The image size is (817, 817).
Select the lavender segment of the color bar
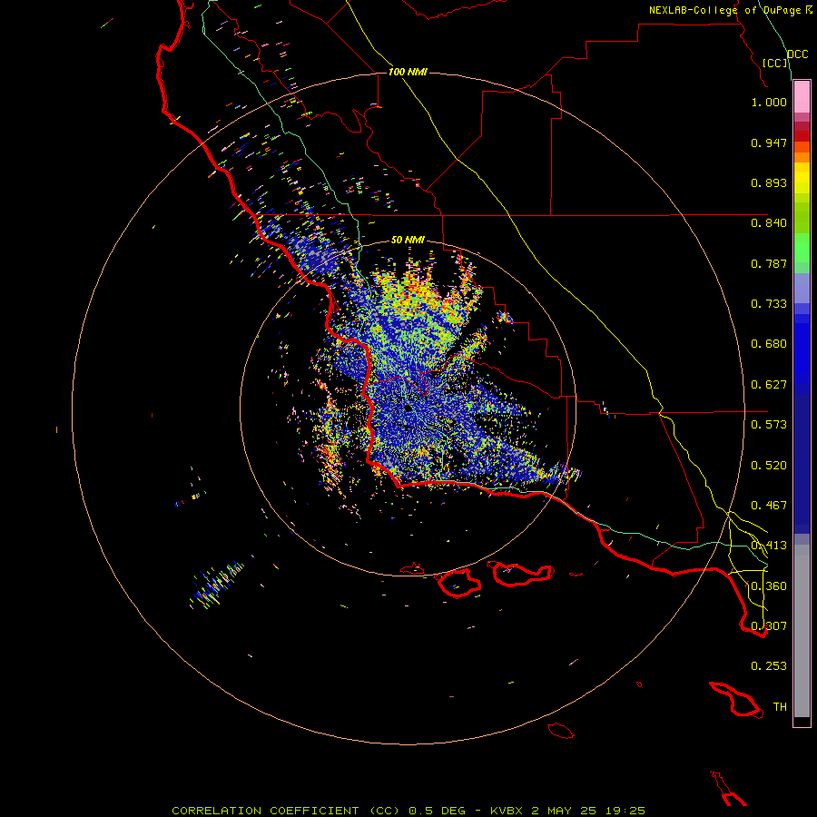point(802,288)
